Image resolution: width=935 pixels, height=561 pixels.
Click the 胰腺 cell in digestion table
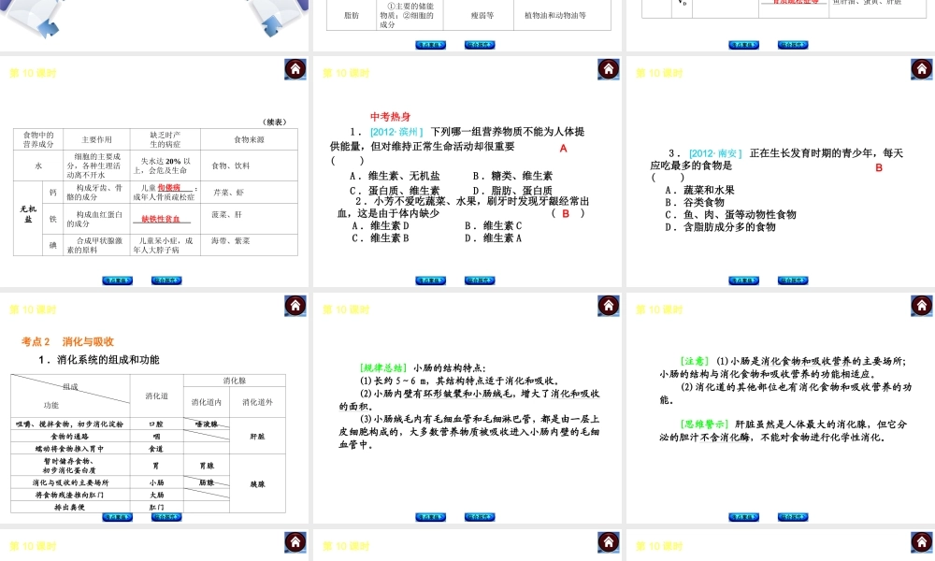(x=257, y=484)
